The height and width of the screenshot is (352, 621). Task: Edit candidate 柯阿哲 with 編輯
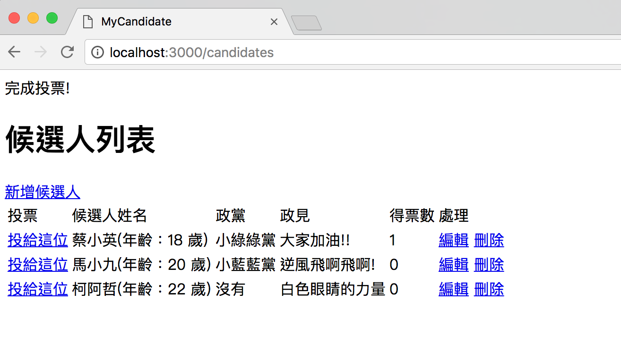[453, 289]
